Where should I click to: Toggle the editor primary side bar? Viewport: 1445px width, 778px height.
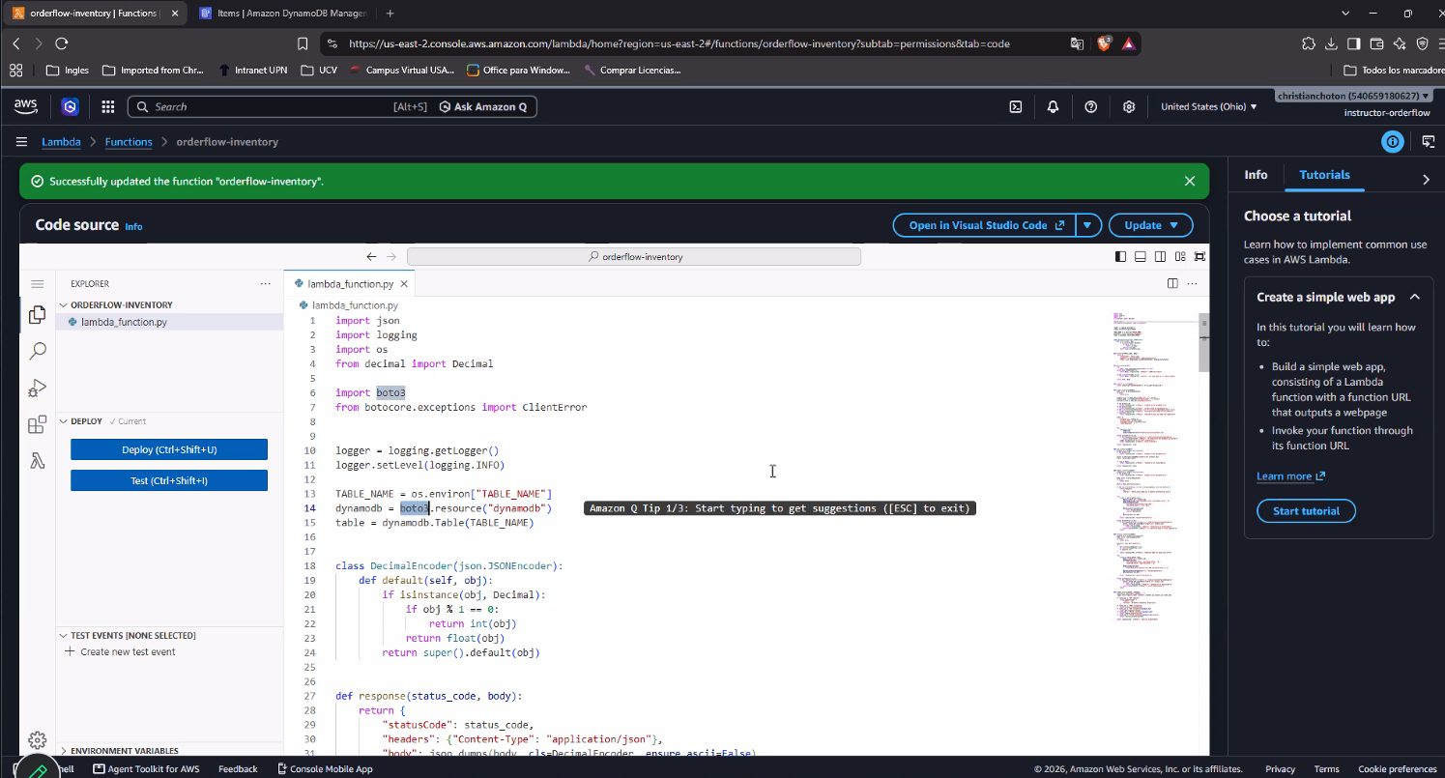pos(1120,257)
